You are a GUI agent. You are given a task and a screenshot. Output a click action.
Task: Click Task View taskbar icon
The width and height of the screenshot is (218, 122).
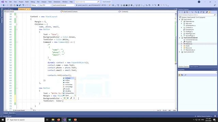point(47,120)
